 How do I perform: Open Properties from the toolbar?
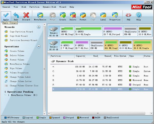tap(115, 16)
